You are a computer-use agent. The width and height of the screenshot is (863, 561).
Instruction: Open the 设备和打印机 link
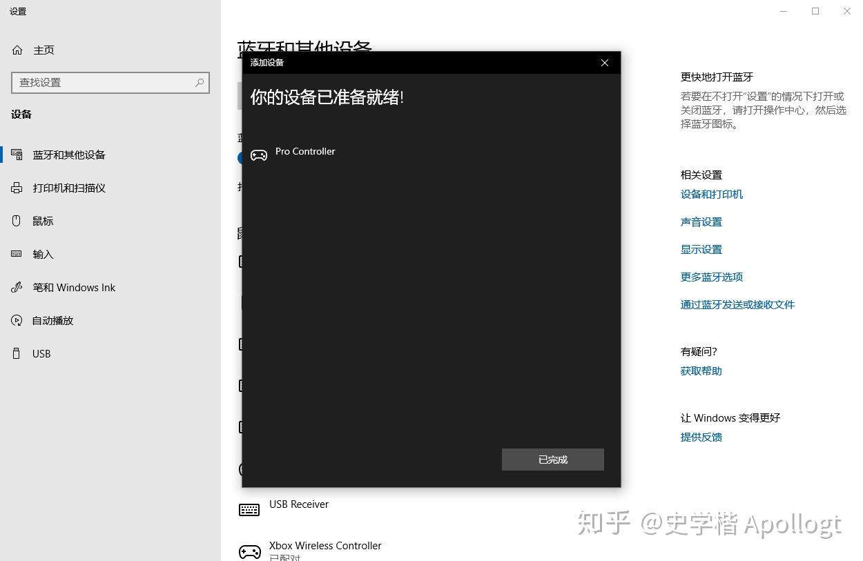tap(712, 194)
